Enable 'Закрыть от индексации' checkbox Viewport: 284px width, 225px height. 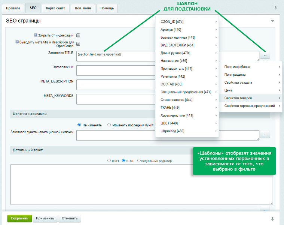78,35
